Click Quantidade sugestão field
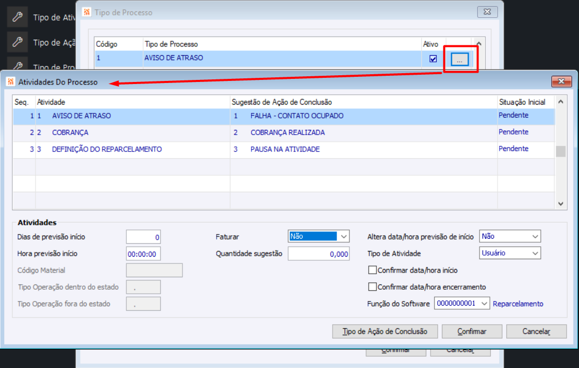 click(x=319, y=254)
